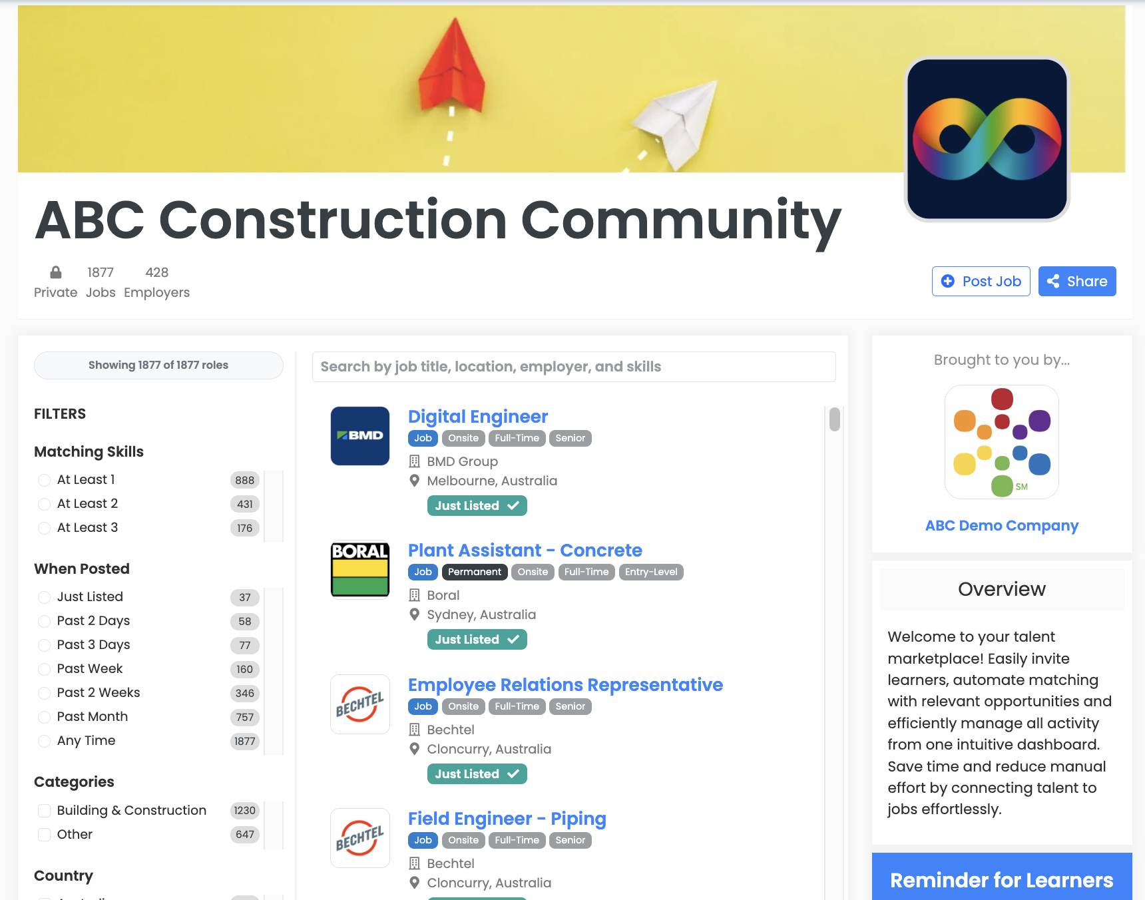Click the Onsite tag on Field Engineer - Piping
This screenshot has width=1145, height=900.
(463, 840)
